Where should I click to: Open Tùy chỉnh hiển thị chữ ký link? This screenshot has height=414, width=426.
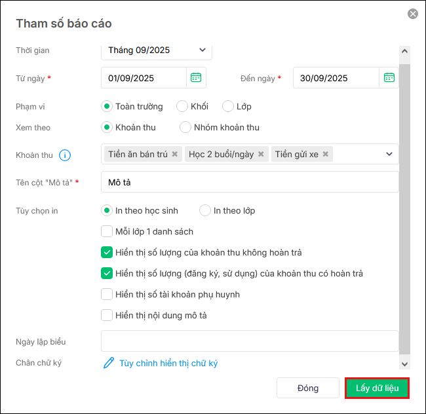pos(168,363)
